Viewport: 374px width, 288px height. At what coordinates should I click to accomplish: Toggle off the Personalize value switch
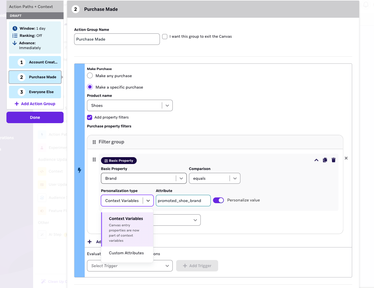pos(219,200)
